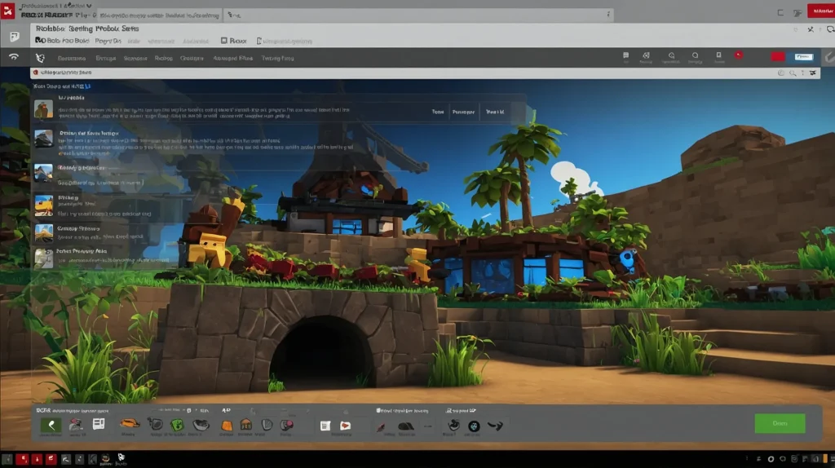The width and height of the screenshot is (835, 468).
Task: Click the clock-like circle icon beside the magnifier
Action: point(780,73)
